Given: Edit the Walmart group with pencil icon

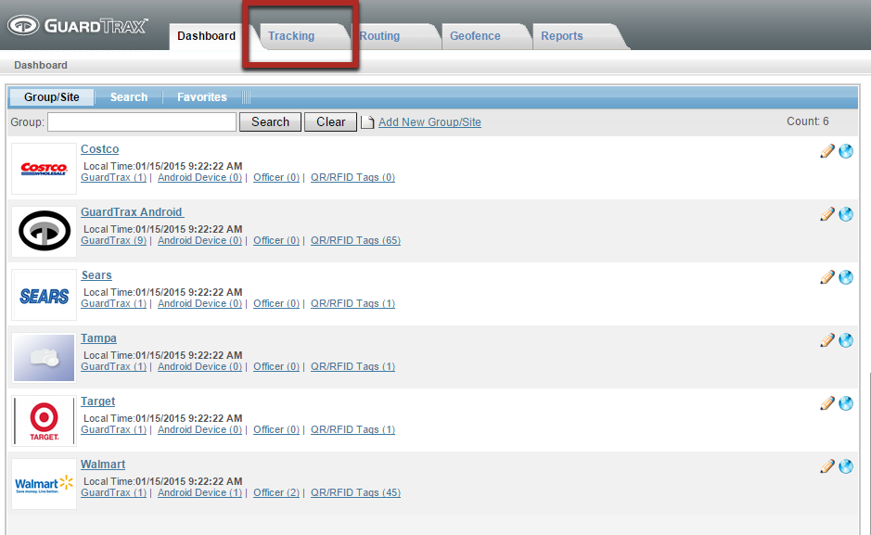Looking at the screenshot, I should coord(827,466).
